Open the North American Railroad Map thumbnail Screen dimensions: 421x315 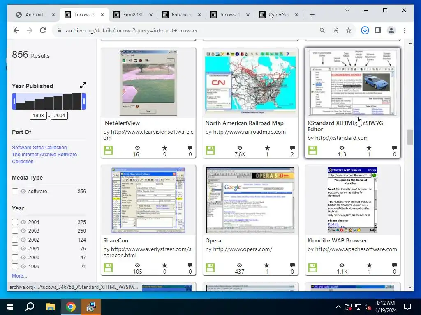click(250, 83)
